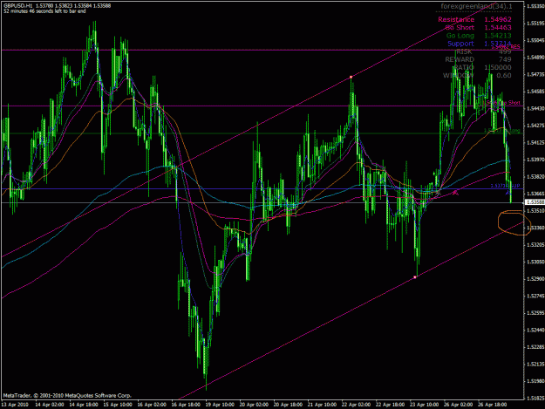Click the Go Long 1.54213 readout
The width and height of the screenshot is (545, 409).
click(x=479, y=36)
